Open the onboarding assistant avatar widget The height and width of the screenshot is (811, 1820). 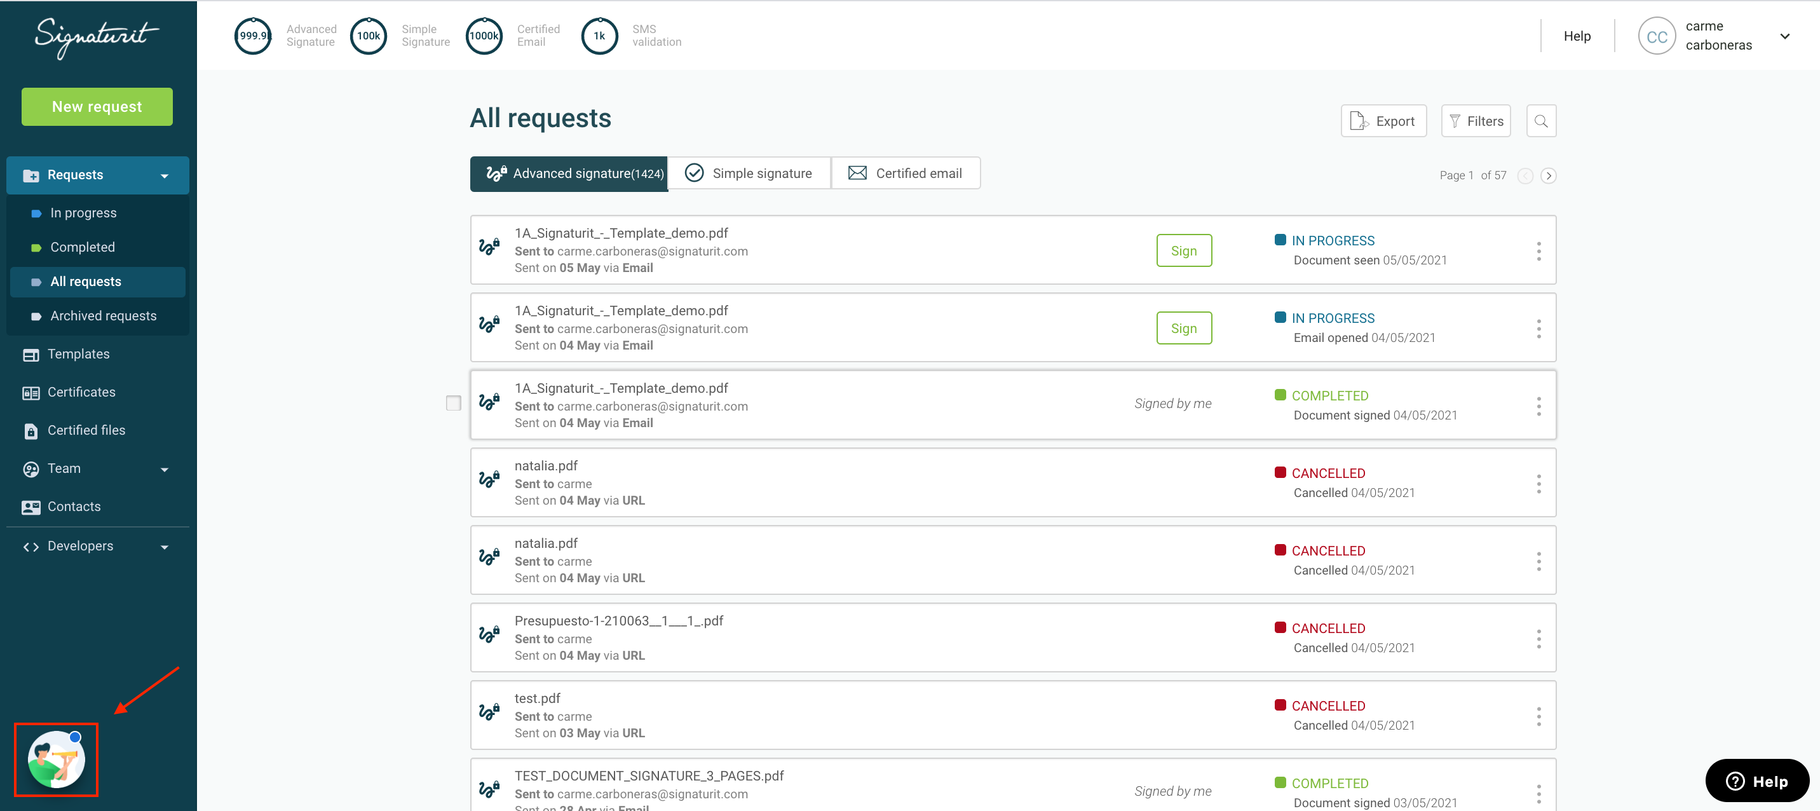[57, 760]
